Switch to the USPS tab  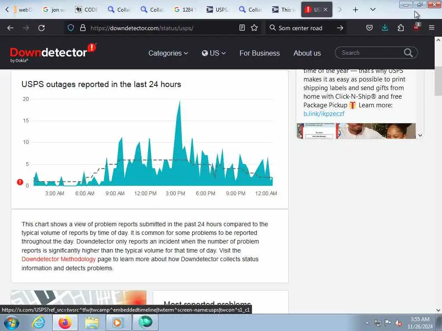(218, 9)
